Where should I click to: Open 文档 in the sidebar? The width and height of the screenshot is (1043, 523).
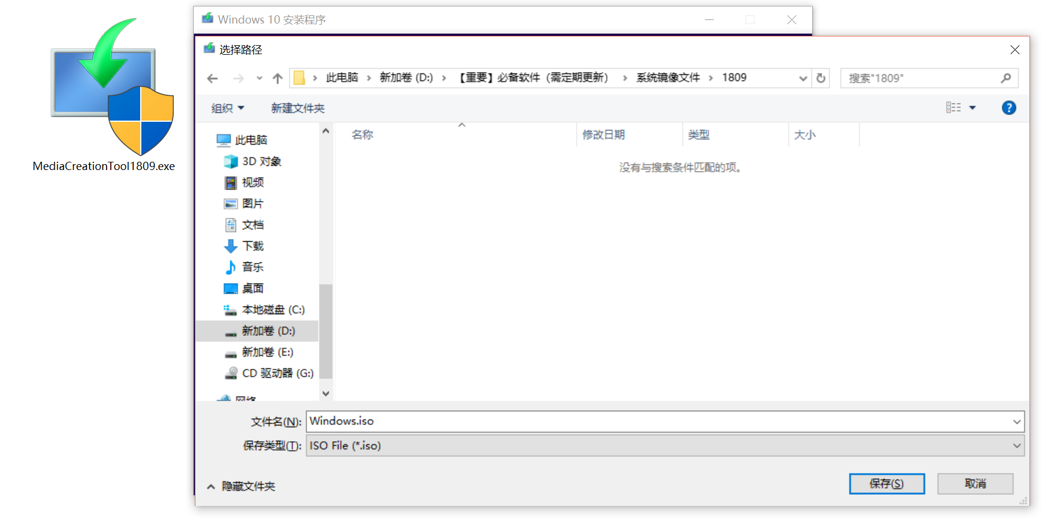tap(244, 225)
